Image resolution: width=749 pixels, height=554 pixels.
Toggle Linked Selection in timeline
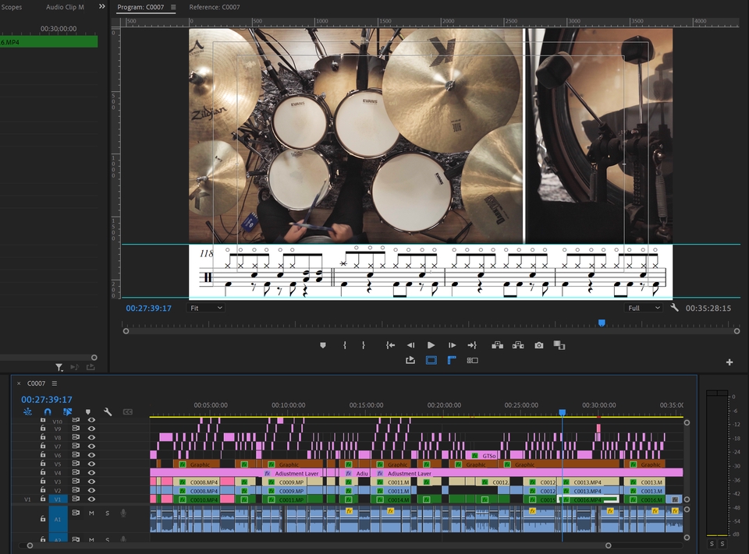(67, 411)
